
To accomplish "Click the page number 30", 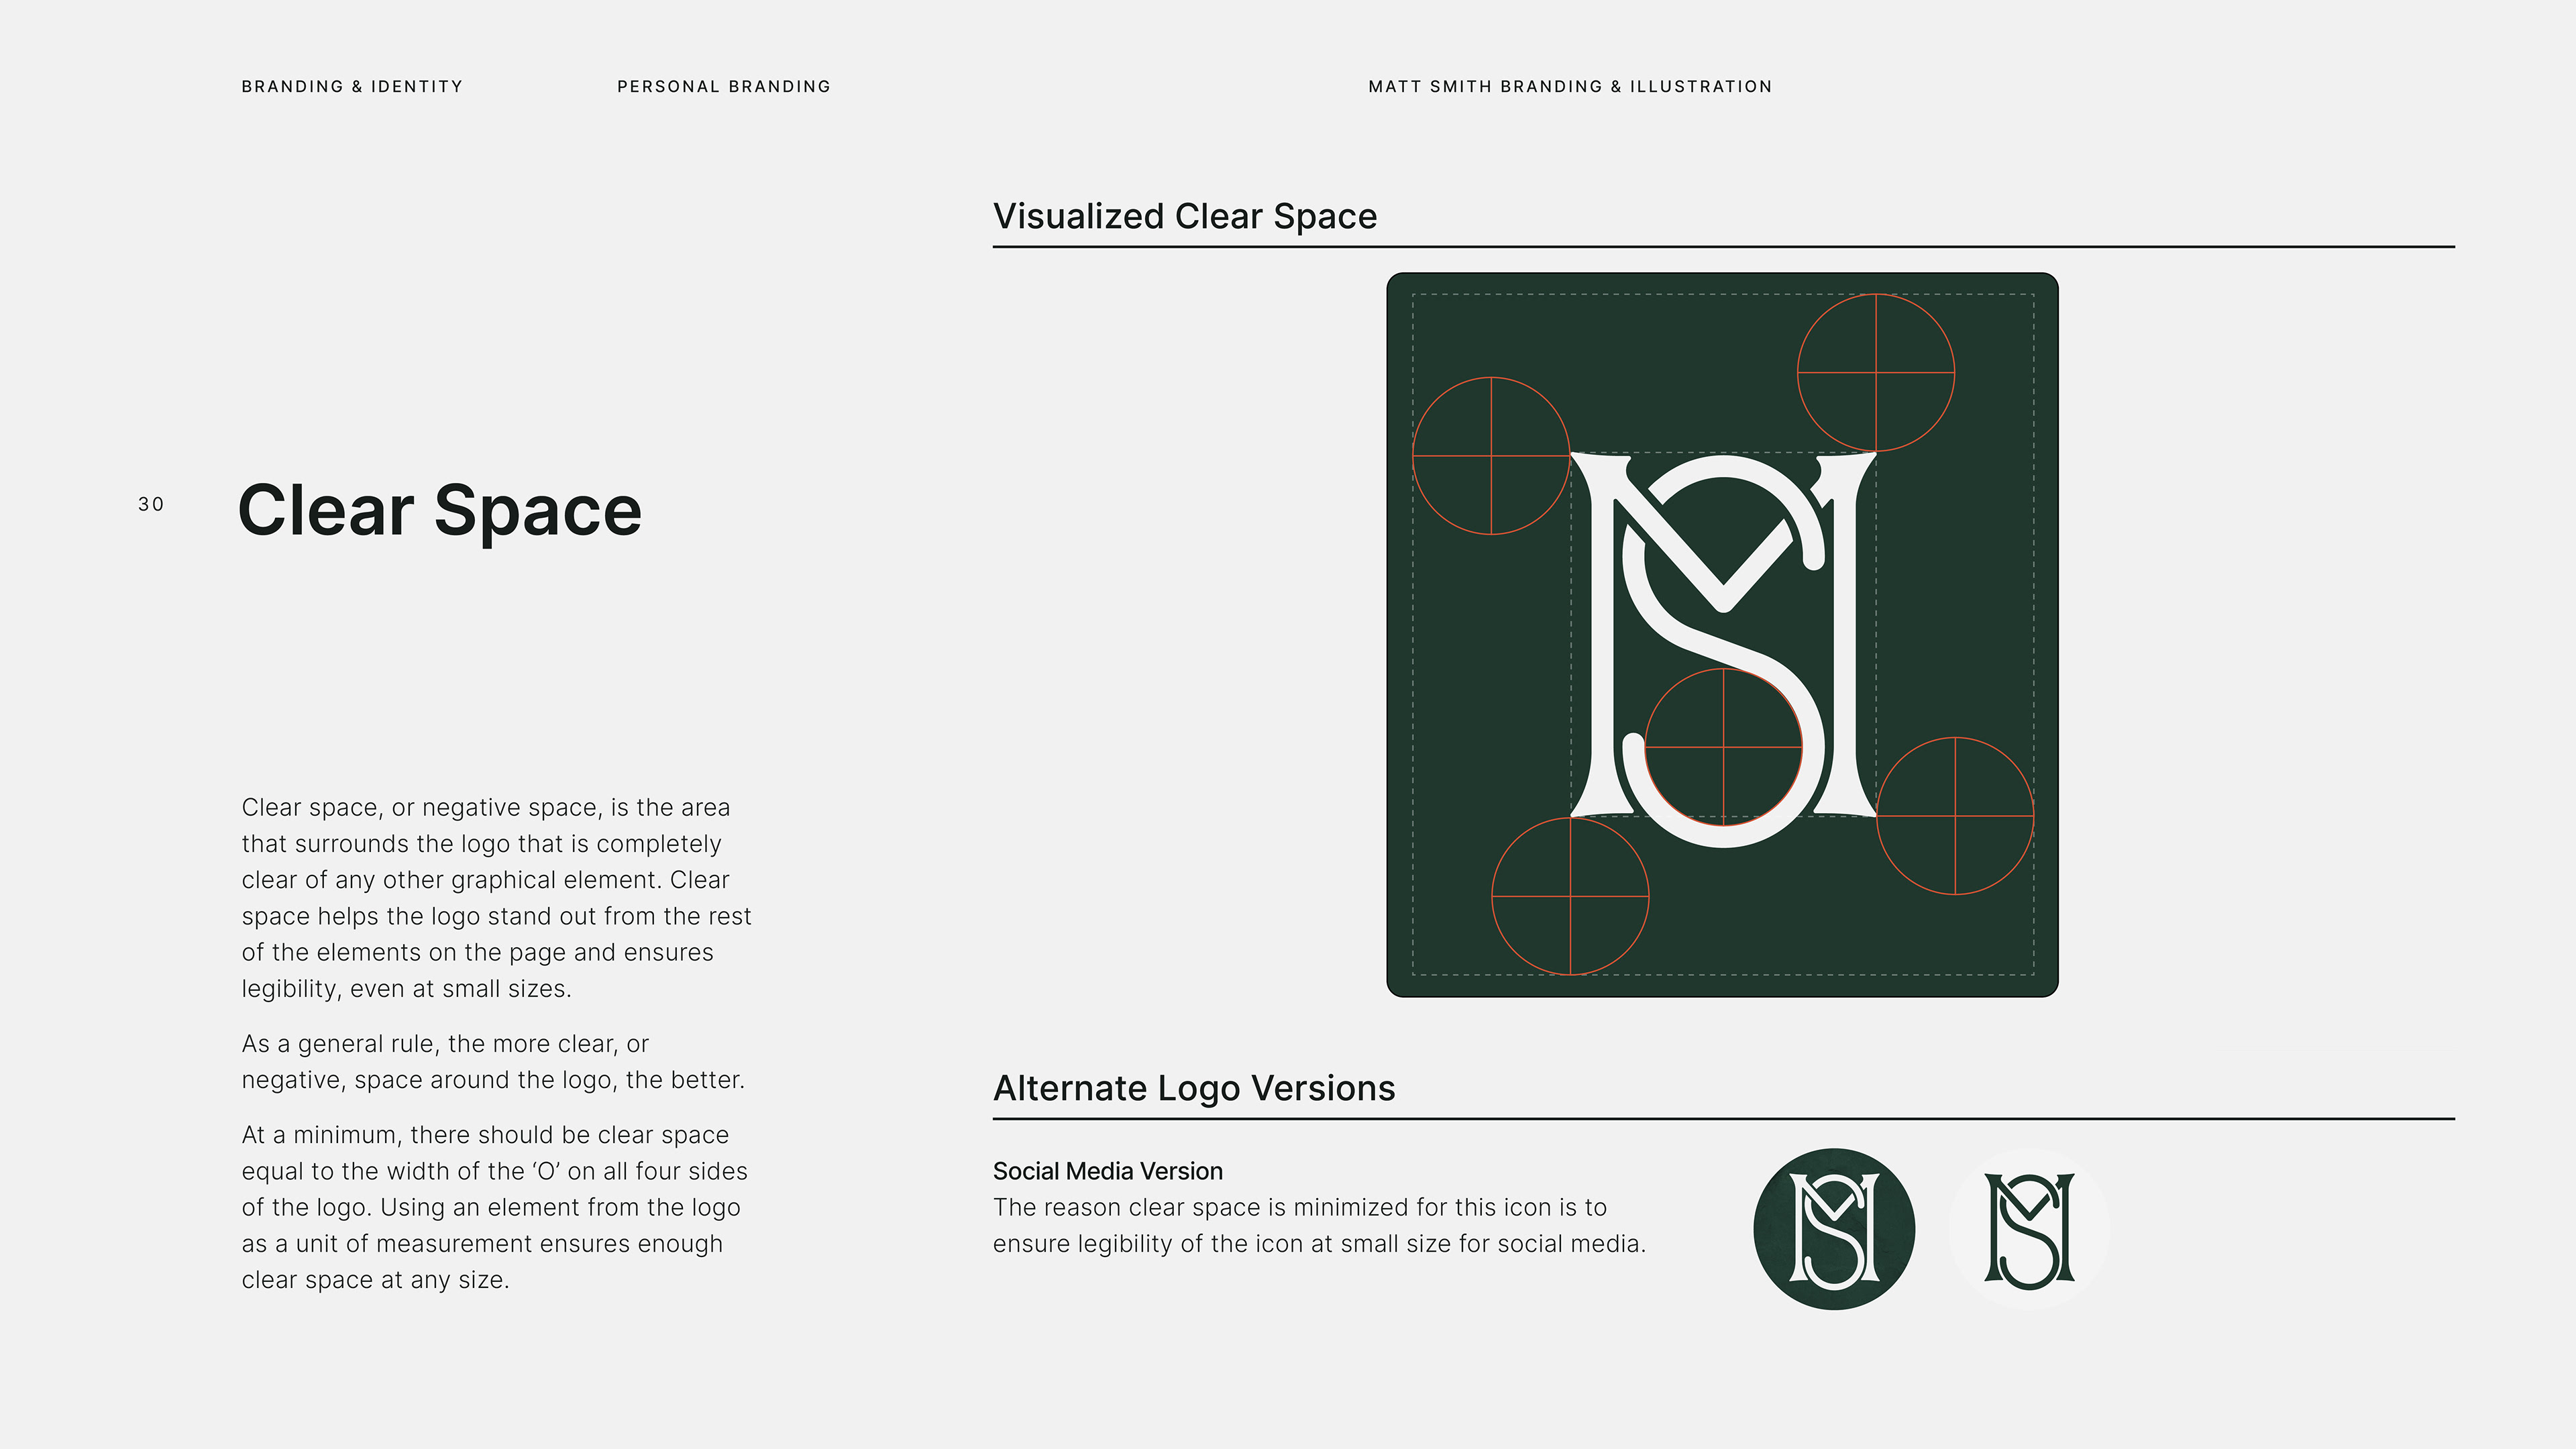I will tap(151, 505).
